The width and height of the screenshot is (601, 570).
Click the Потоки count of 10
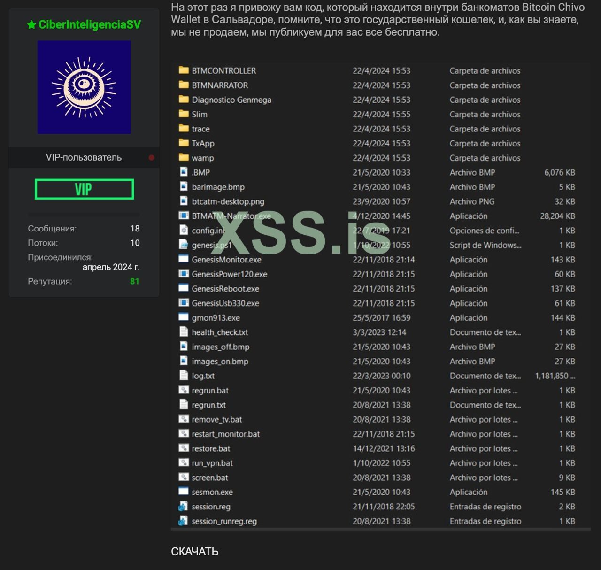pyautogui.click(x=135, y=243)
